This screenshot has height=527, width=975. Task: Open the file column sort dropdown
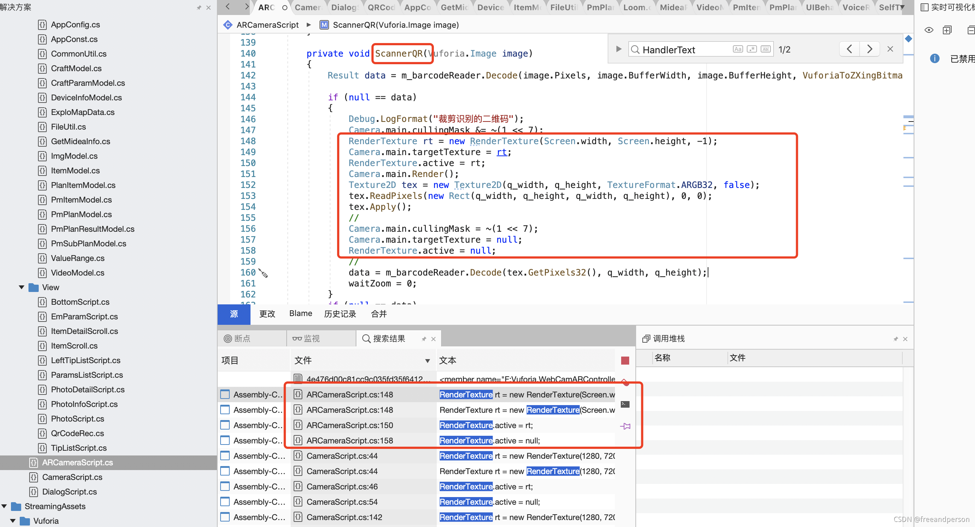click(x=427, y=361)
